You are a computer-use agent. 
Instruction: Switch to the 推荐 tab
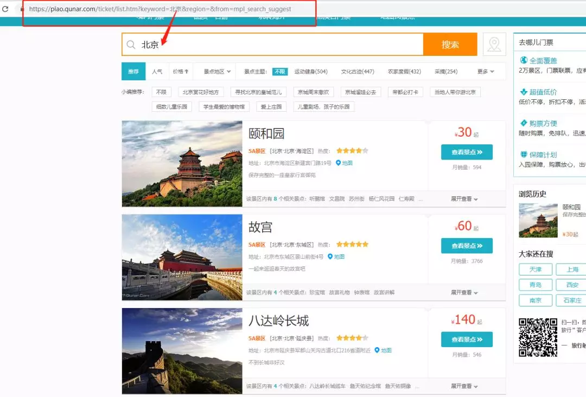(133, 71)
